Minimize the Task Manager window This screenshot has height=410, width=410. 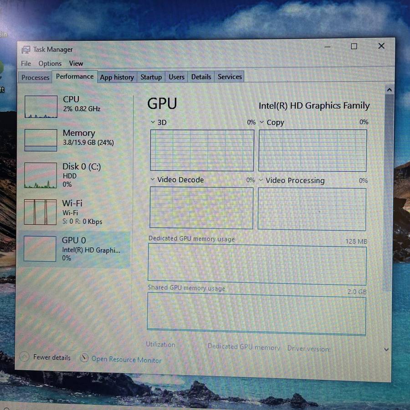click(x=328, y=47)
